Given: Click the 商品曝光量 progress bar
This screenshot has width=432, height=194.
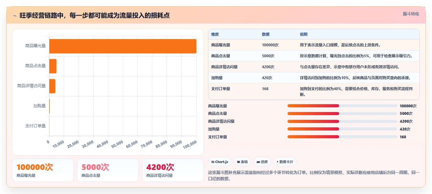Looking at the screenshot, I should click(342, 106).
